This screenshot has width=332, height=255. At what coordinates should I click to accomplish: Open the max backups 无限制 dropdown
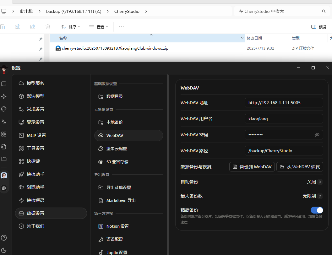[x=312, y=196]
